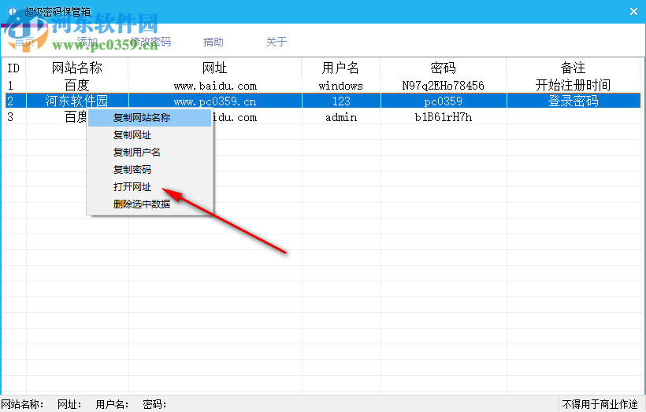Select the 开始注册时间 remark cell
Screen dimensions: 646x412
[573, 86]
